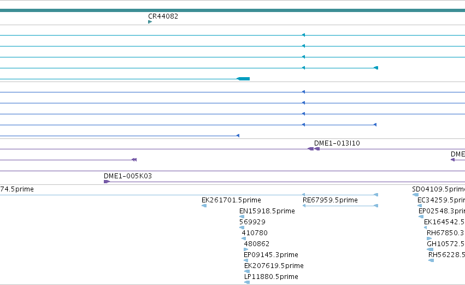Click the glyph under EP09145.3prime
Image resolution: width=465 pixels, height=285 pixels.
coord(246,260)
